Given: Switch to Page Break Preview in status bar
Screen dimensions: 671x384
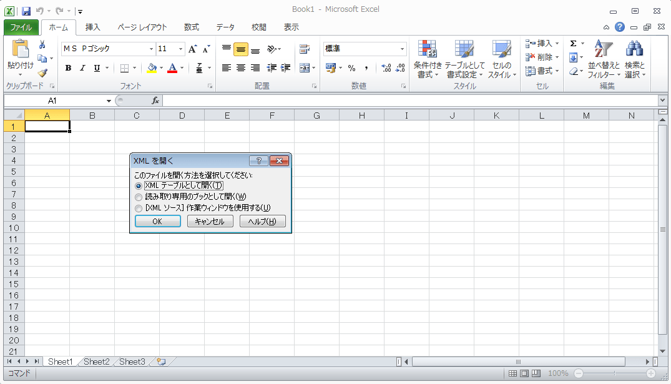Looking at the screenshot, I should point(536,373).
